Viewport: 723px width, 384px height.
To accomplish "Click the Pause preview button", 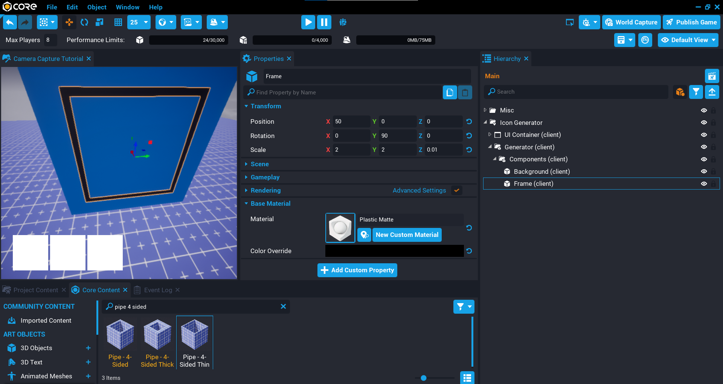I will [x=324, y=22].
